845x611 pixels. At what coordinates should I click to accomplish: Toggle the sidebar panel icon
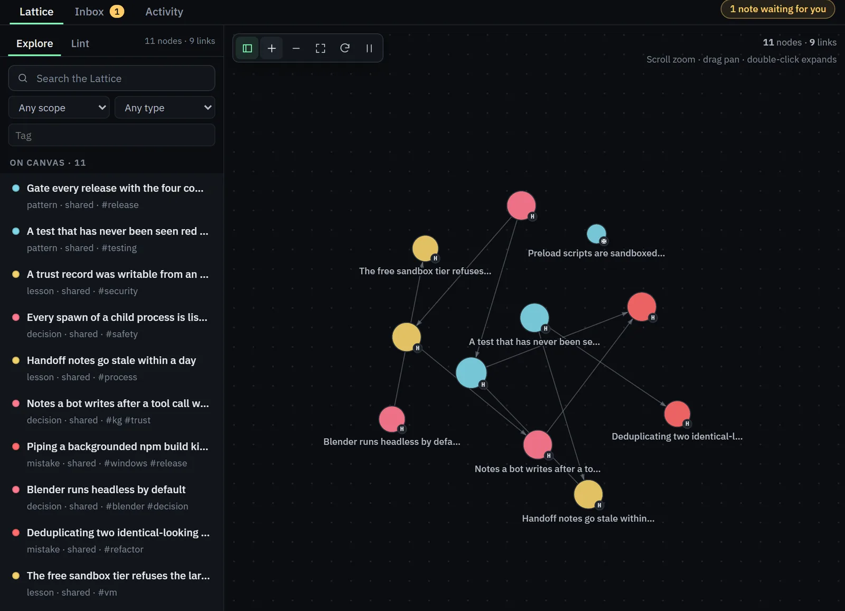247,48
